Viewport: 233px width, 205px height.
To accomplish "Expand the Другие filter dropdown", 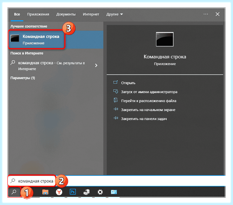I will (115, 14).
